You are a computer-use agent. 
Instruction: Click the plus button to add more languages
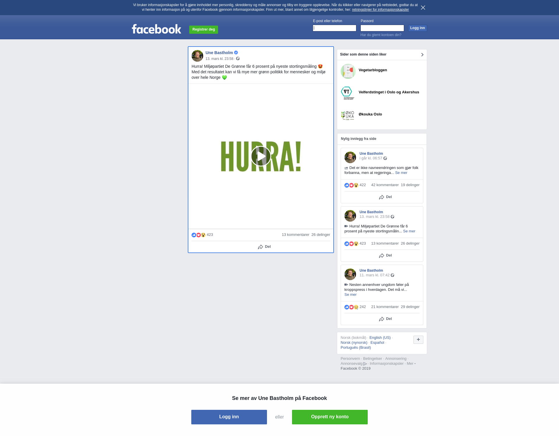click(x=418, y=340)
